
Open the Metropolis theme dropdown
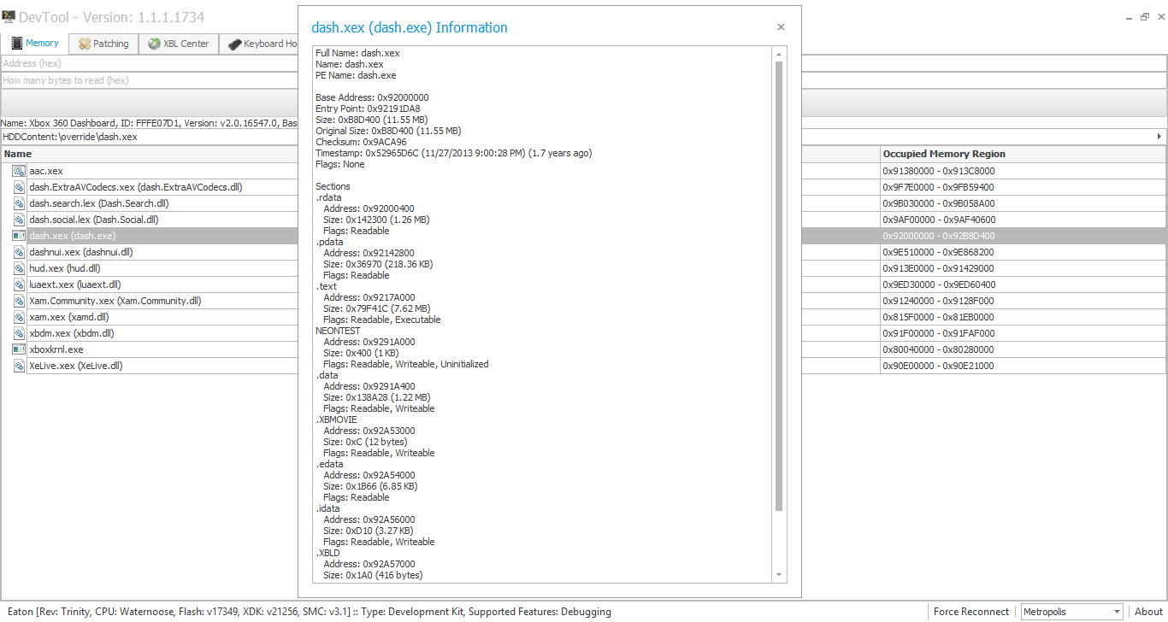[x=1071, y=612]
